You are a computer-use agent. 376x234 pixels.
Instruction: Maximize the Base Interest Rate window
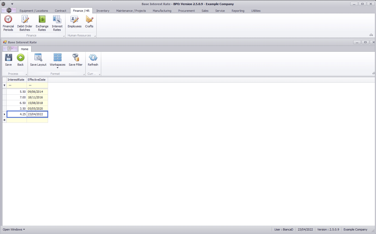pyautogui.click(x=365, y=42)
